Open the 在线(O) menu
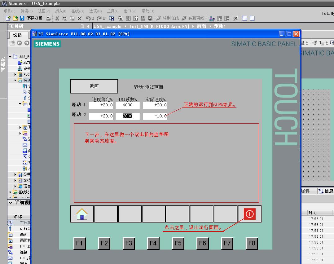Screen dimensions: 334x264 (x=77, y=11)
